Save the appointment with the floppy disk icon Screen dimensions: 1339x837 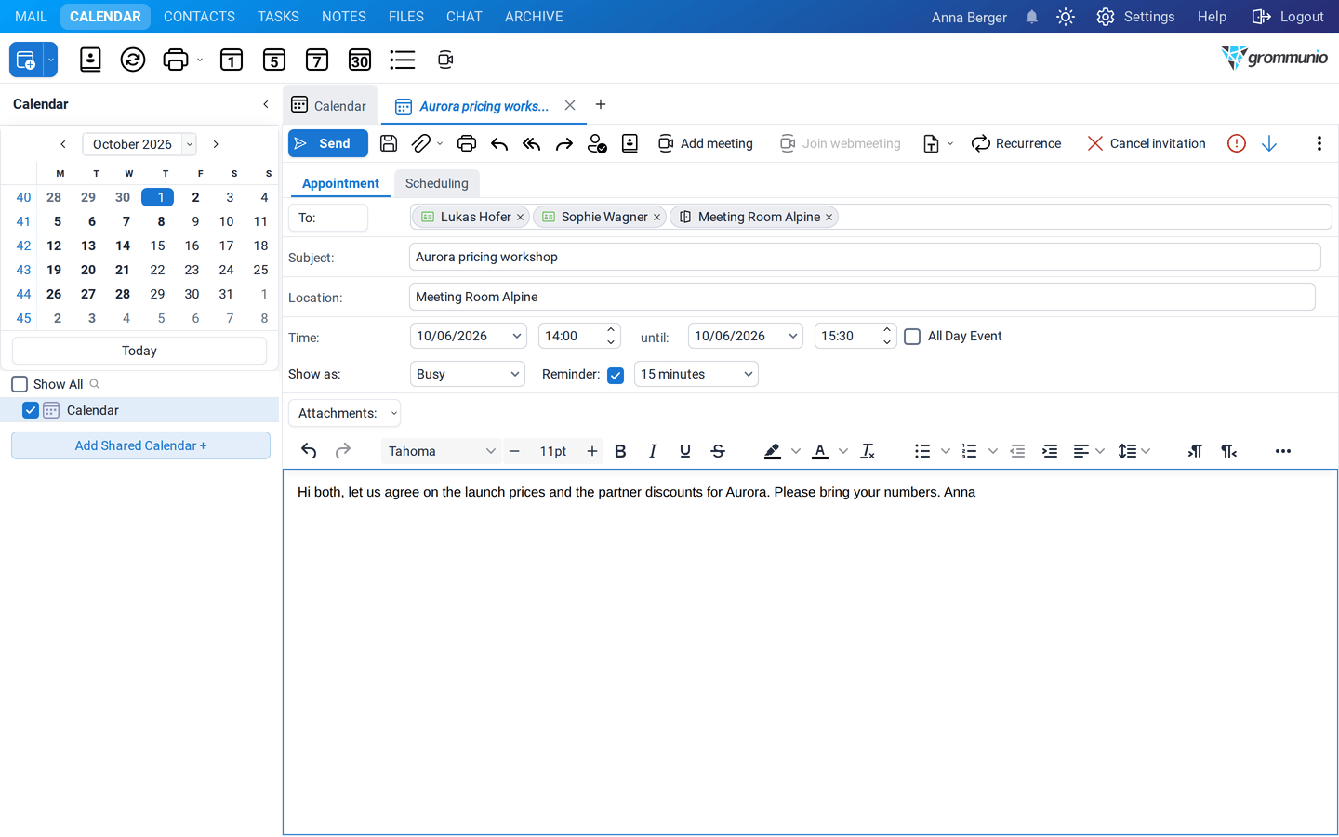click(389, 143)
